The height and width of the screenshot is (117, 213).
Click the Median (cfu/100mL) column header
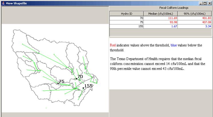pos(161,13)
